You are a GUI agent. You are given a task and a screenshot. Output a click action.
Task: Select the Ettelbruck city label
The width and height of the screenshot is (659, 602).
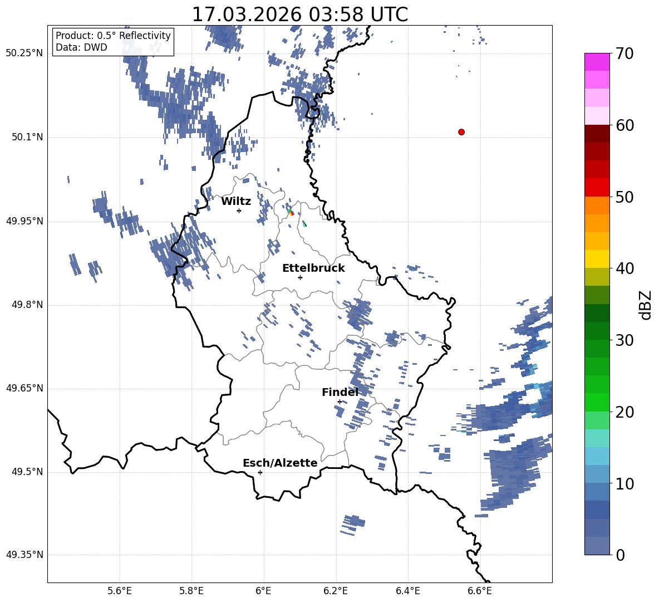click(313, 268)
